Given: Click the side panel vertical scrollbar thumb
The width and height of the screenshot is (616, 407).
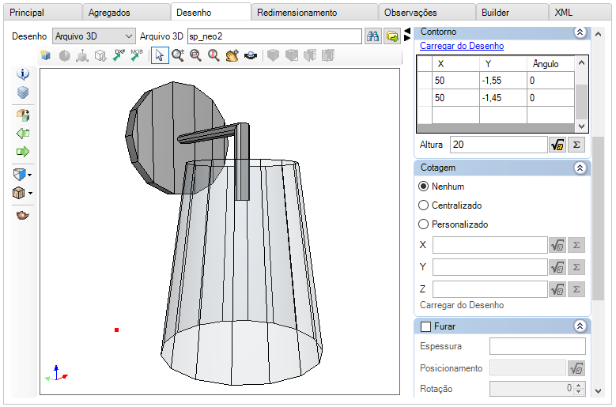Looking at the screenshot, I should [x=598, y=218].
